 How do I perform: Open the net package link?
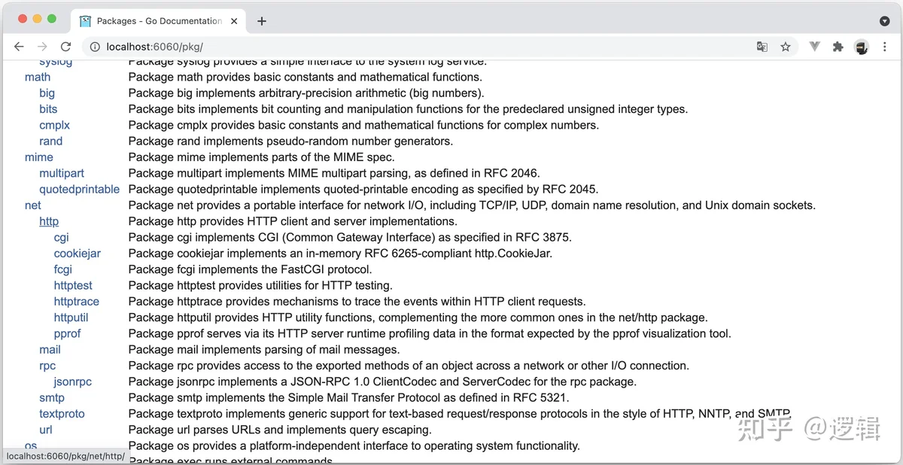coord(33,205)
